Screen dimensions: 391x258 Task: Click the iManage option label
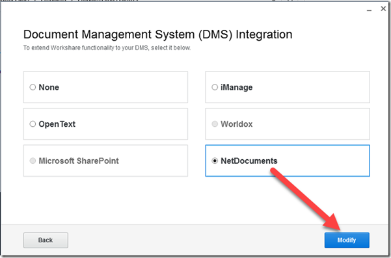237,88
